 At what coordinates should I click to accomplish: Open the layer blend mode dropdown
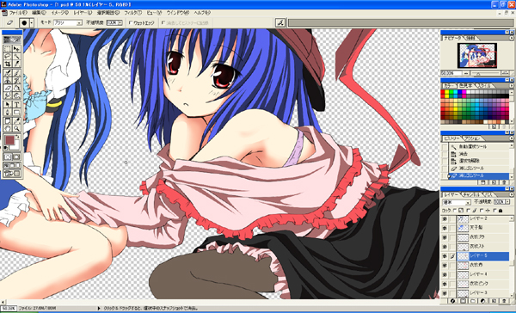(x=467, y=202)
